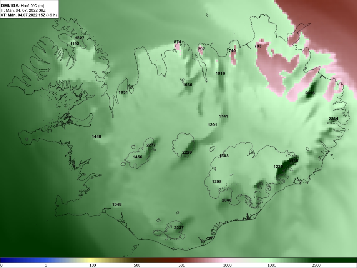Select the map value 1916

coord(220,73)
